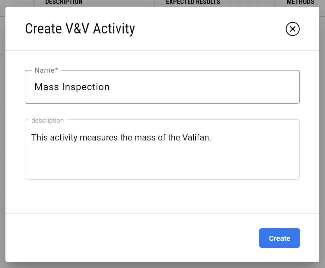
Task: Click the dimmed backdrop below the dialog
Action: [x=162, y=265]
